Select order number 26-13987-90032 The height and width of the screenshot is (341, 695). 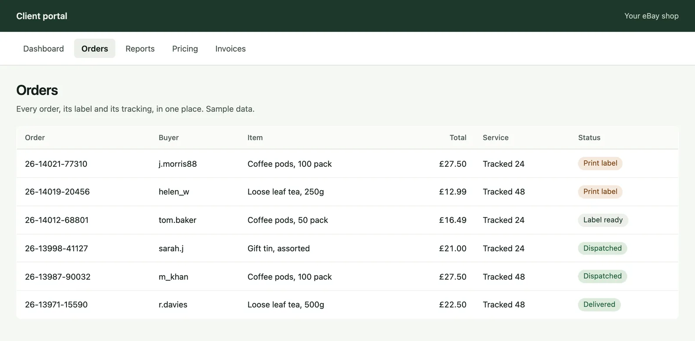pyautogui.click(x=58, y=277)
